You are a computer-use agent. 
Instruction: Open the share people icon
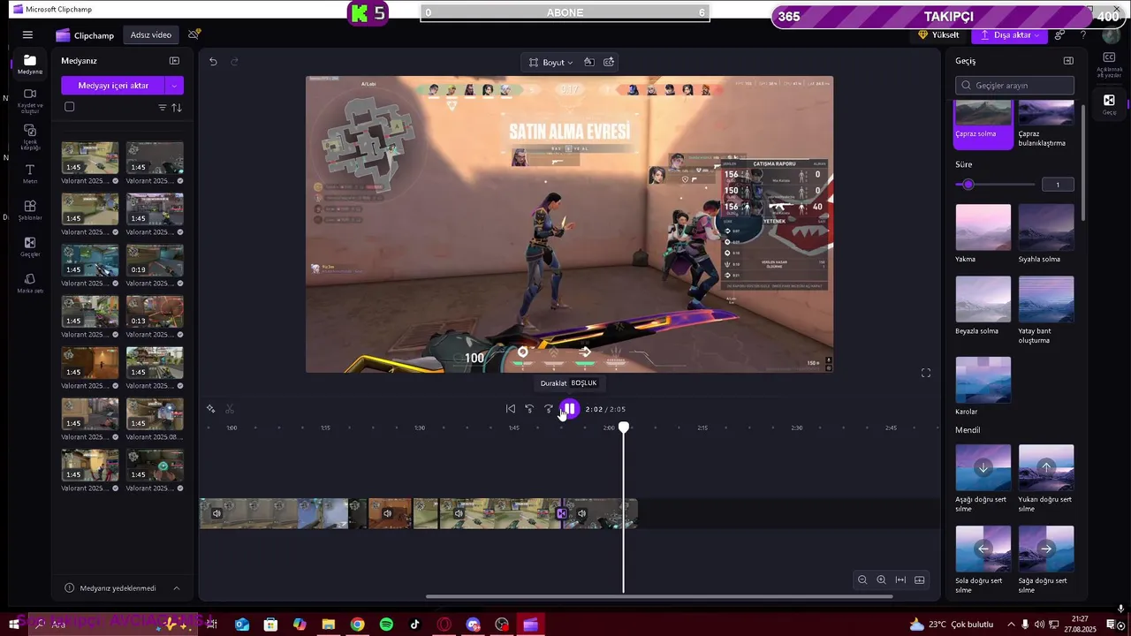click(1060, 35)
